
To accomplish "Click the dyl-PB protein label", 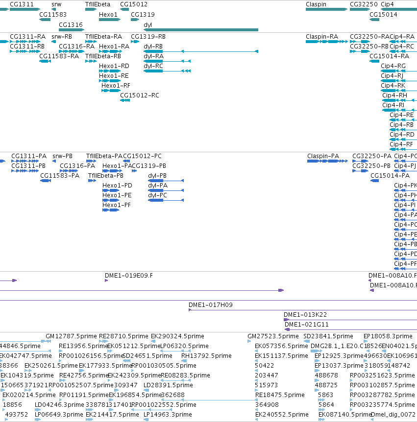I will pos(157,176).
